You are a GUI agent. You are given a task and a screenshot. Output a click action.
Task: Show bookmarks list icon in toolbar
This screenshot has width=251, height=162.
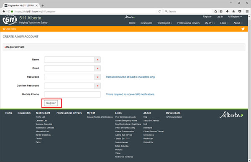click(x=221, y=11)
